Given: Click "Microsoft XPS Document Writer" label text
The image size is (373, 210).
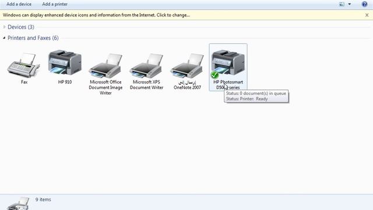Looking at the screenshot, I should 146,85.
